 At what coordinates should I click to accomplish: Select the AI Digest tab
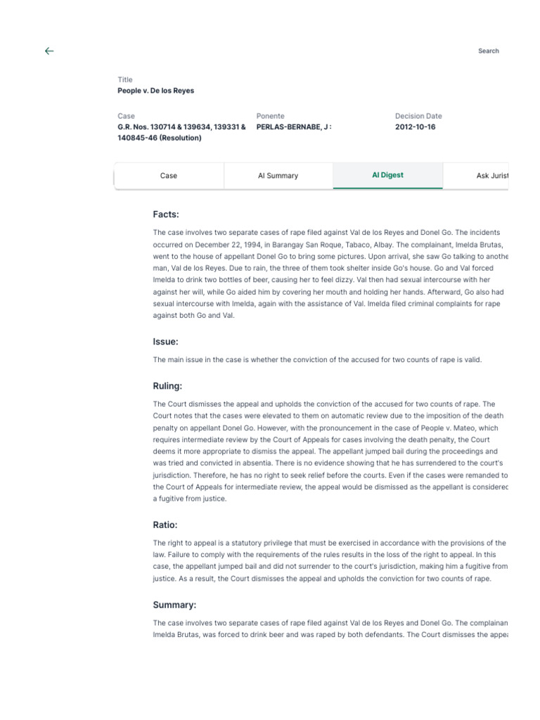point(387,175)
